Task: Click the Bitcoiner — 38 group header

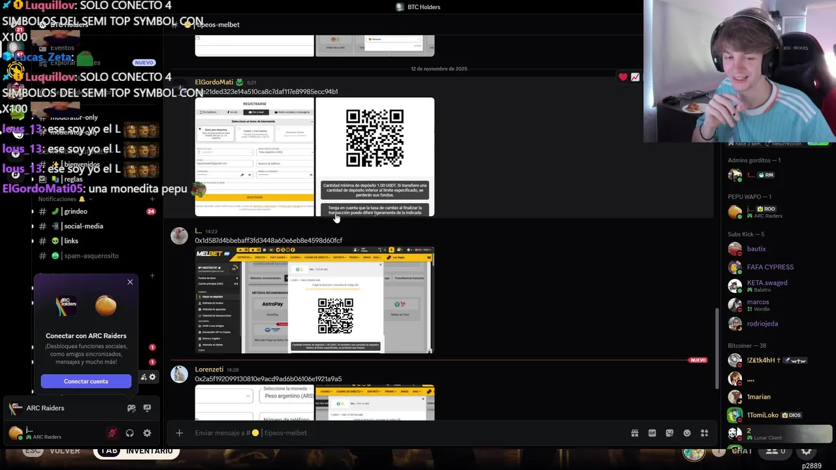Action: (747, 346)
